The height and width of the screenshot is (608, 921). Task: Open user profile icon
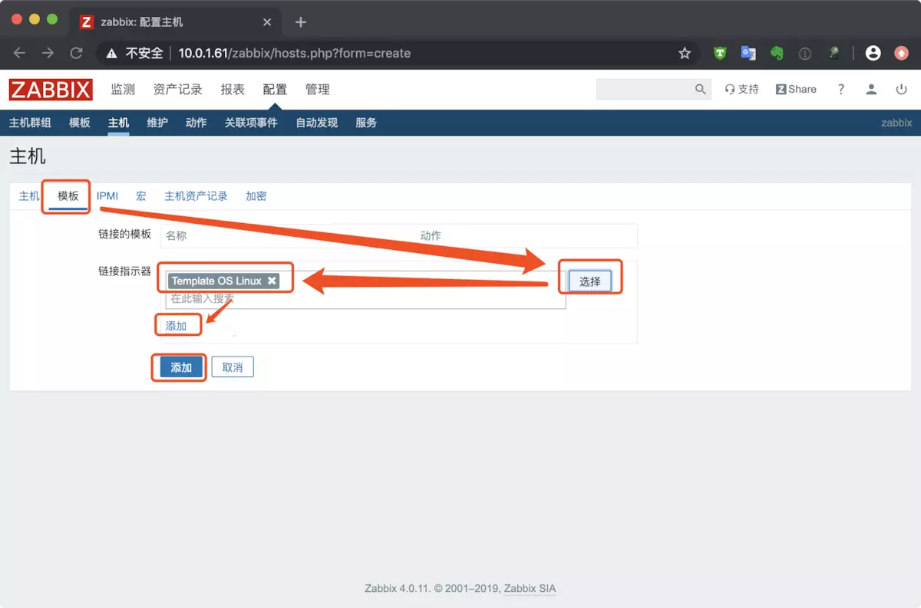[x=871, y=89]
